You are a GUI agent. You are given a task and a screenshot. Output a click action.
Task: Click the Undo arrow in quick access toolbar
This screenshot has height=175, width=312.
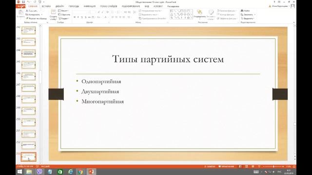pyautogui.click(x=28, y=2)
